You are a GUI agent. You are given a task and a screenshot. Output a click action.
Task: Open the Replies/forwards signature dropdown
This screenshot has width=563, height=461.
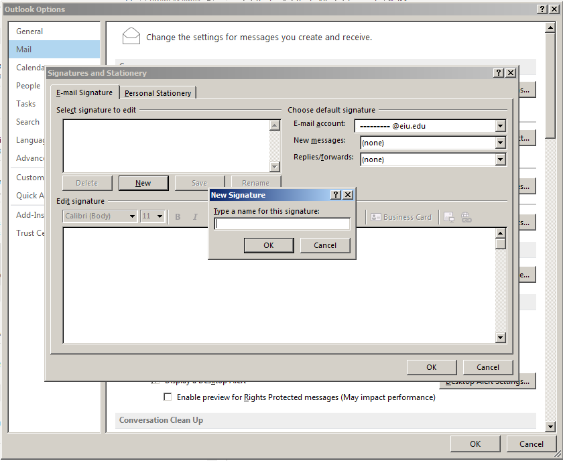(x=500, y=159)
